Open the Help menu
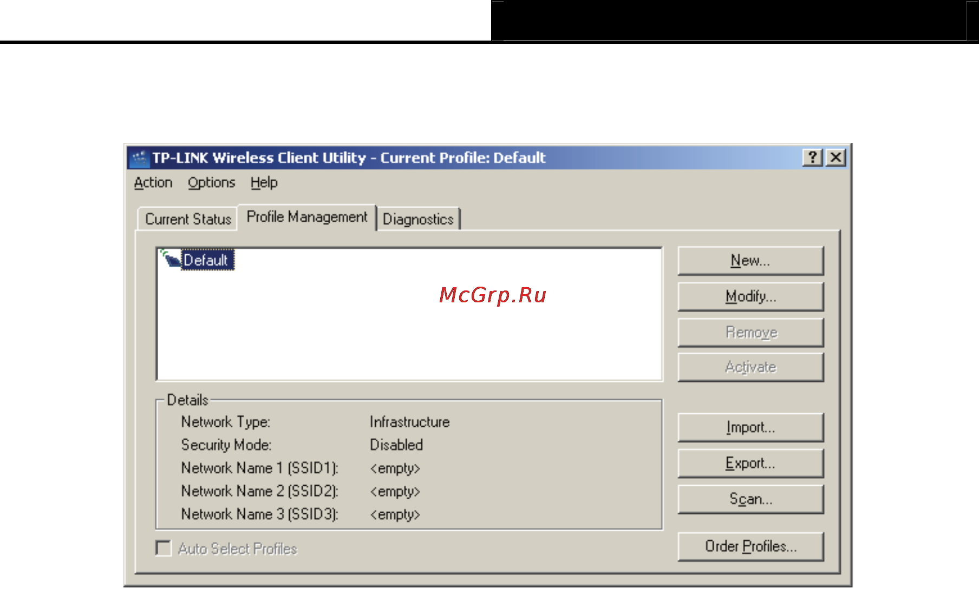The width and height of the screenshot is (979, 589). coord(264,183)
